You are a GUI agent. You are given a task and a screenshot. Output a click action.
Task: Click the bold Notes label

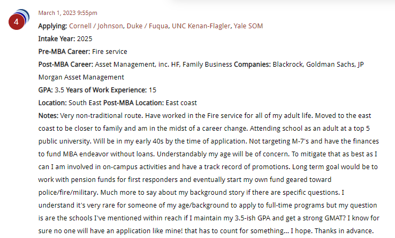coord(48,115)
